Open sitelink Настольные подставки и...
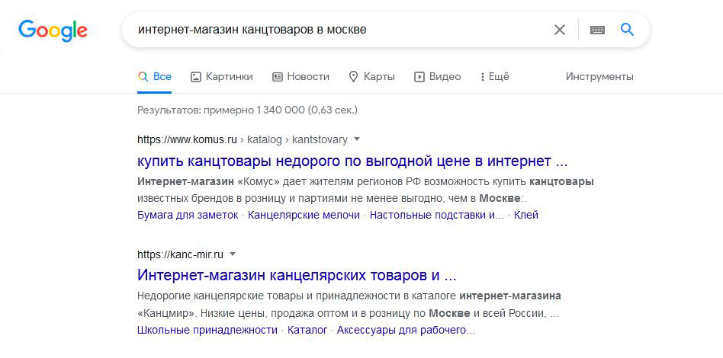Viewport: 723px width, 358px height. pyautogui.click(x=437, y=215)
